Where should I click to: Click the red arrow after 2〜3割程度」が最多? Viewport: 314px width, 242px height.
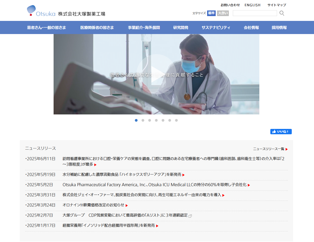coord(95,165)
